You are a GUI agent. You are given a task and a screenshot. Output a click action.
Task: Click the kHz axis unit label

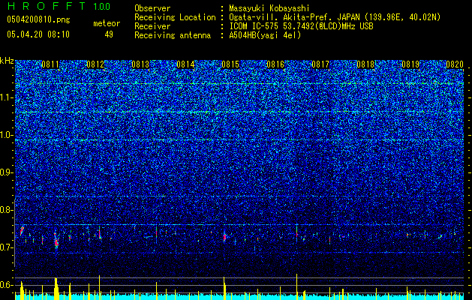click(x=7, y=61)
